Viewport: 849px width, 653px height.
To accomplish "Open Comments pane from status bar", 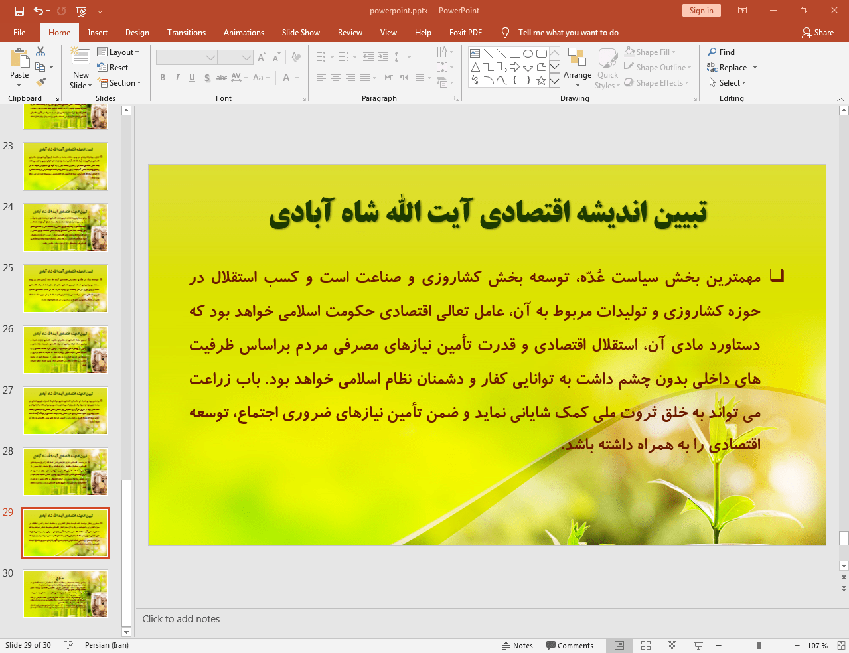I will pos(570,646).
